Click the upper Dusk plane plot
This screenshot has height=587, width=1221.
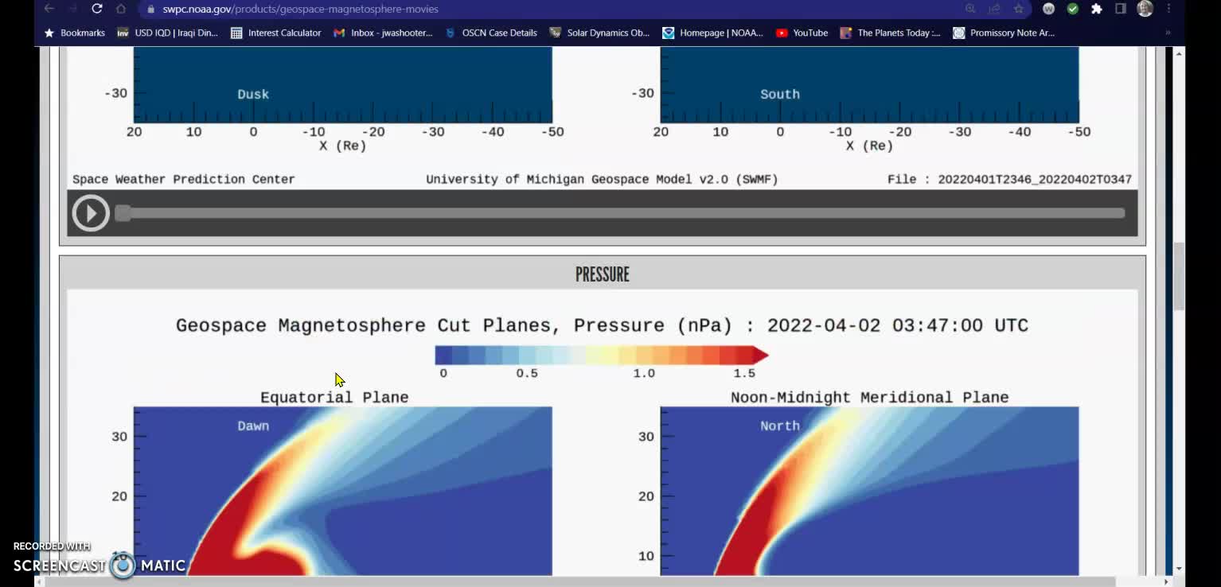pyautogui.click(x=343, y=84)
